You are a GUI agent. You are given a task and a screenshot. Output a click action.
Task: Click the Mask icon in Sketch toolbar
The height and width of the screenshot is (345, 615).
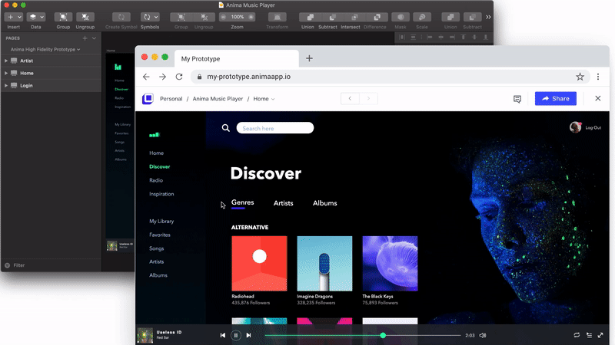(x=401, y=17)
